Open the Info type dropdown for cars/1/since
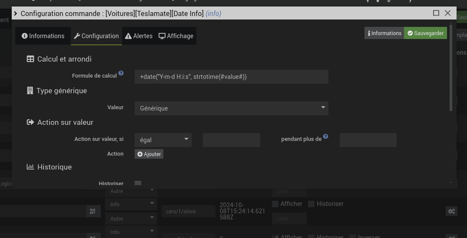This screenshot has width=467, height=238. [130, 204]
